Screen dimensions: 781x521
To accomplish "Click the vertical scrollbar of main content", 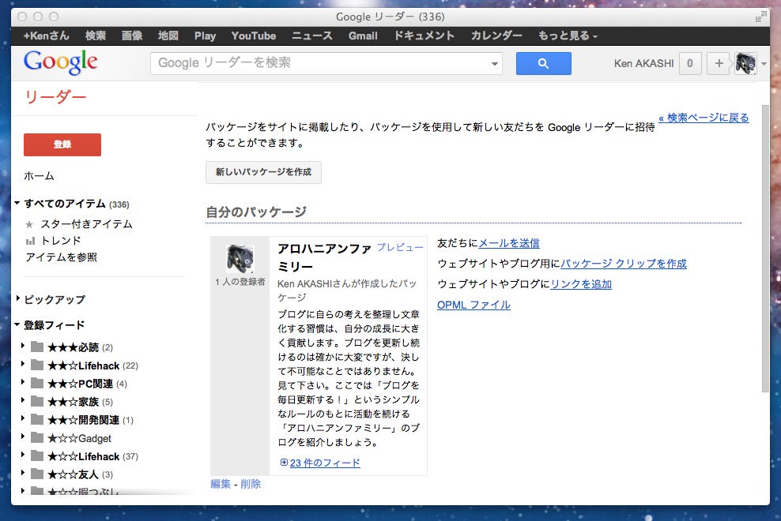I will click(x=765, y=249).
